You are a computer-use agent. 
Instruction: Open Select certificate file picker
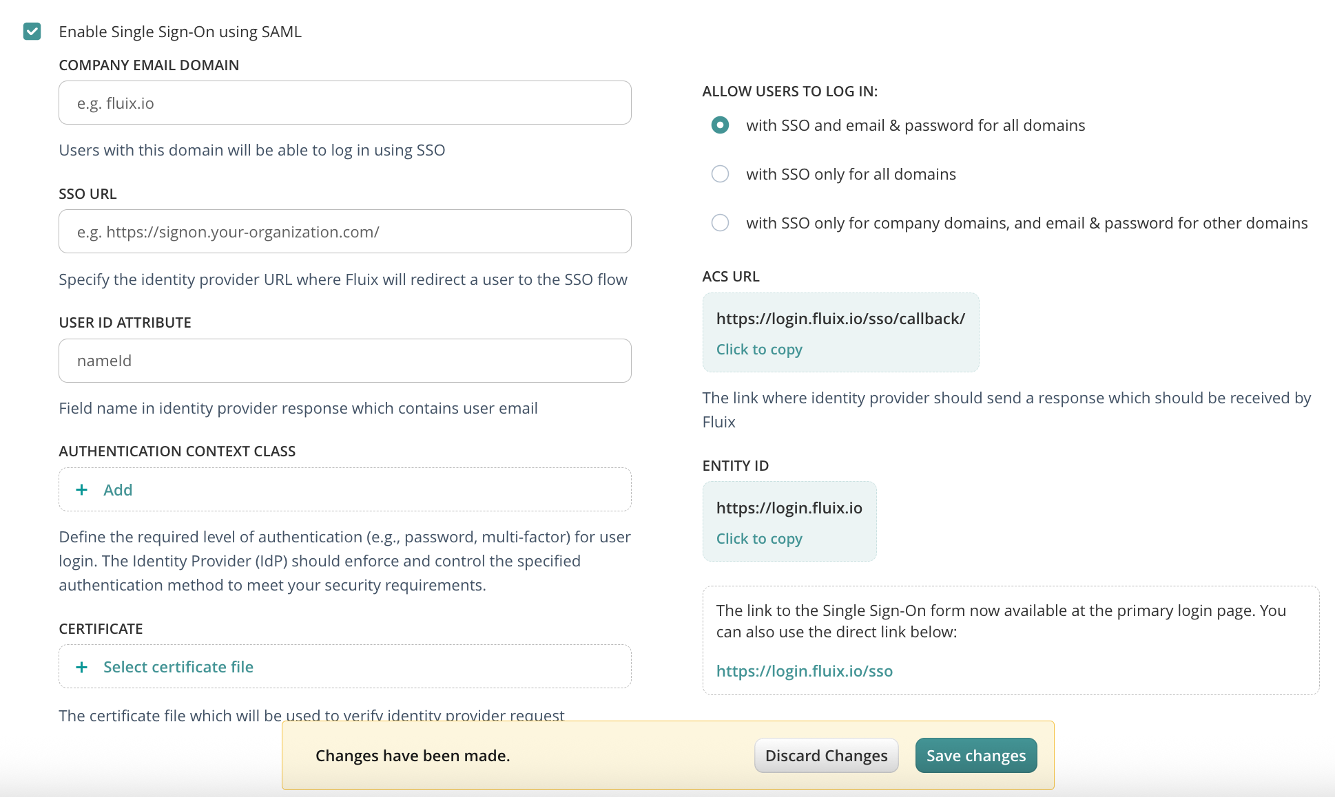[x=178, y=667]
